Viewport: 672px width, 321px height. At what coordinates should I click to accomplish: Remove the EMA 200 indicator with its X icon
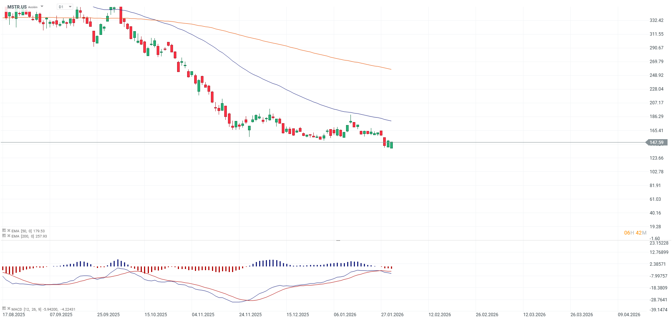tap(9, 236)
